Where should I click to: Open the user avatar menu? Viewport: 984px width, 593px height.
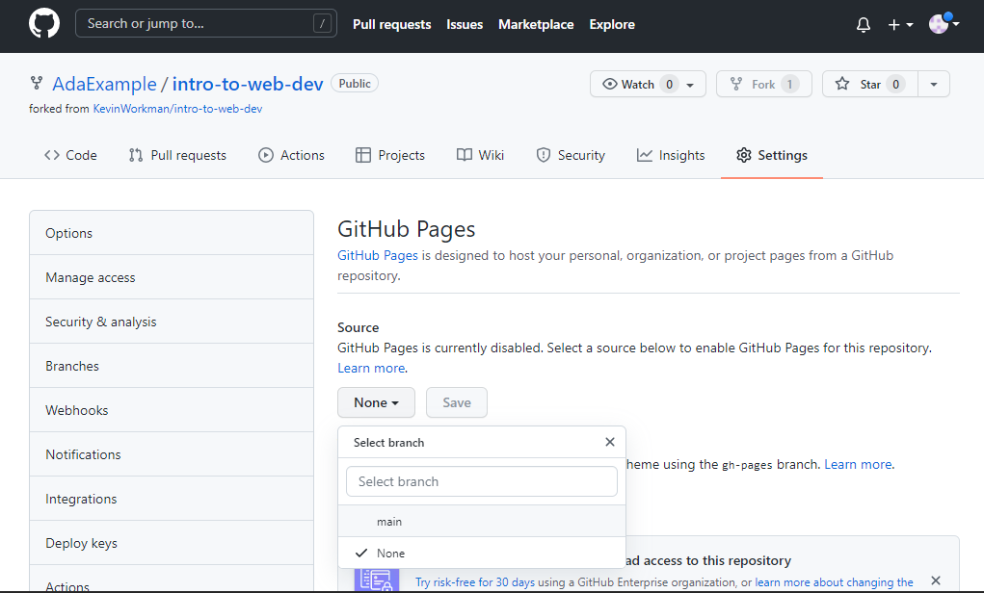pyautogui.click(x=944, y=24)
